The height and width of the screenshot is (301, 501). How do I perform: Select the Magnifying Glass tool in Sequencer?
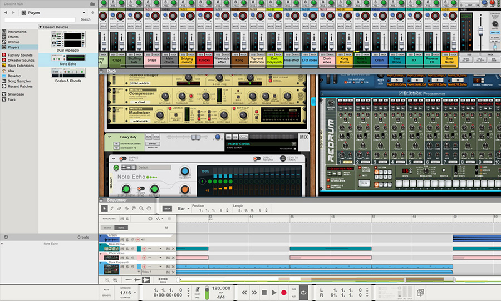click(141, 208)
